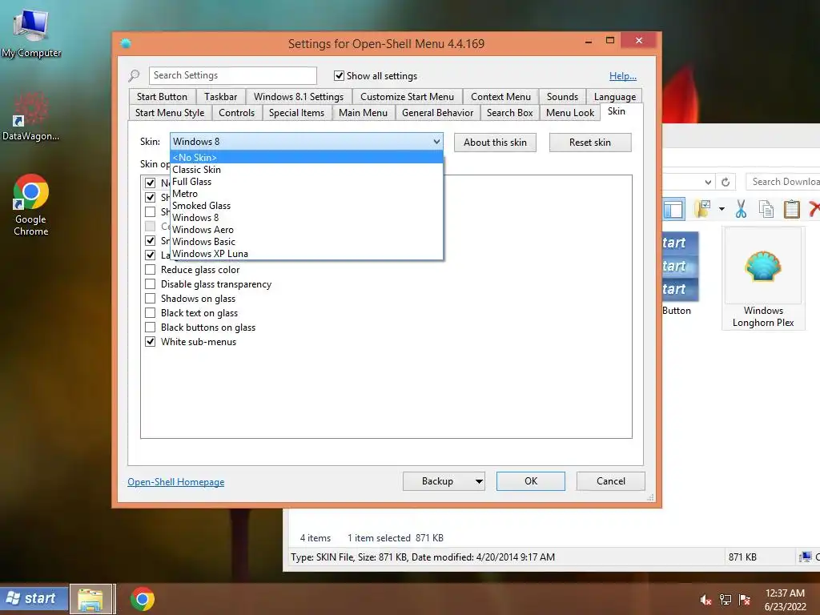Select Windows Basic skin

307,242
